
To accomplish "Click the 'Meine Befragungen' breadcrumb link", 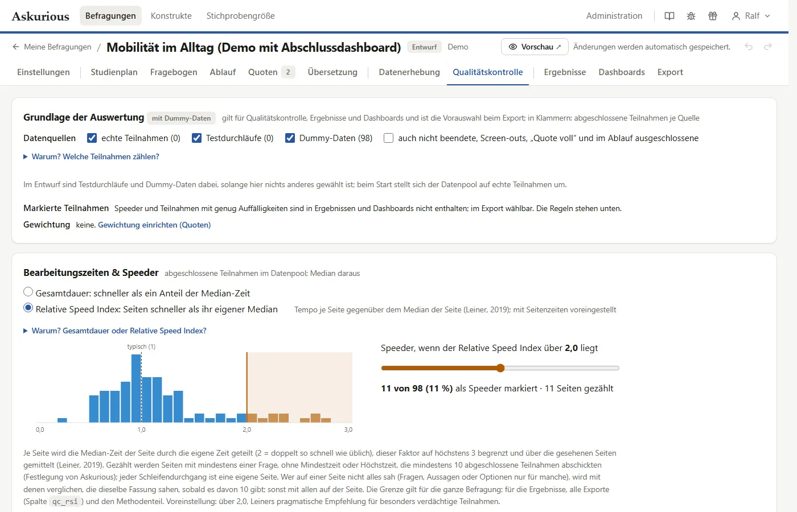I will click(57, 47).
